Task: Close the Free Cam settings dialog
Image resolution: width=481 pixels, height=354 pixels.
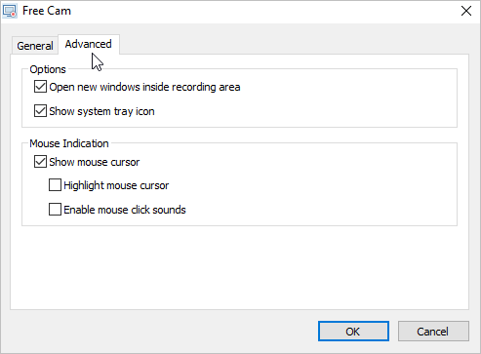Action: pos(466,11)
